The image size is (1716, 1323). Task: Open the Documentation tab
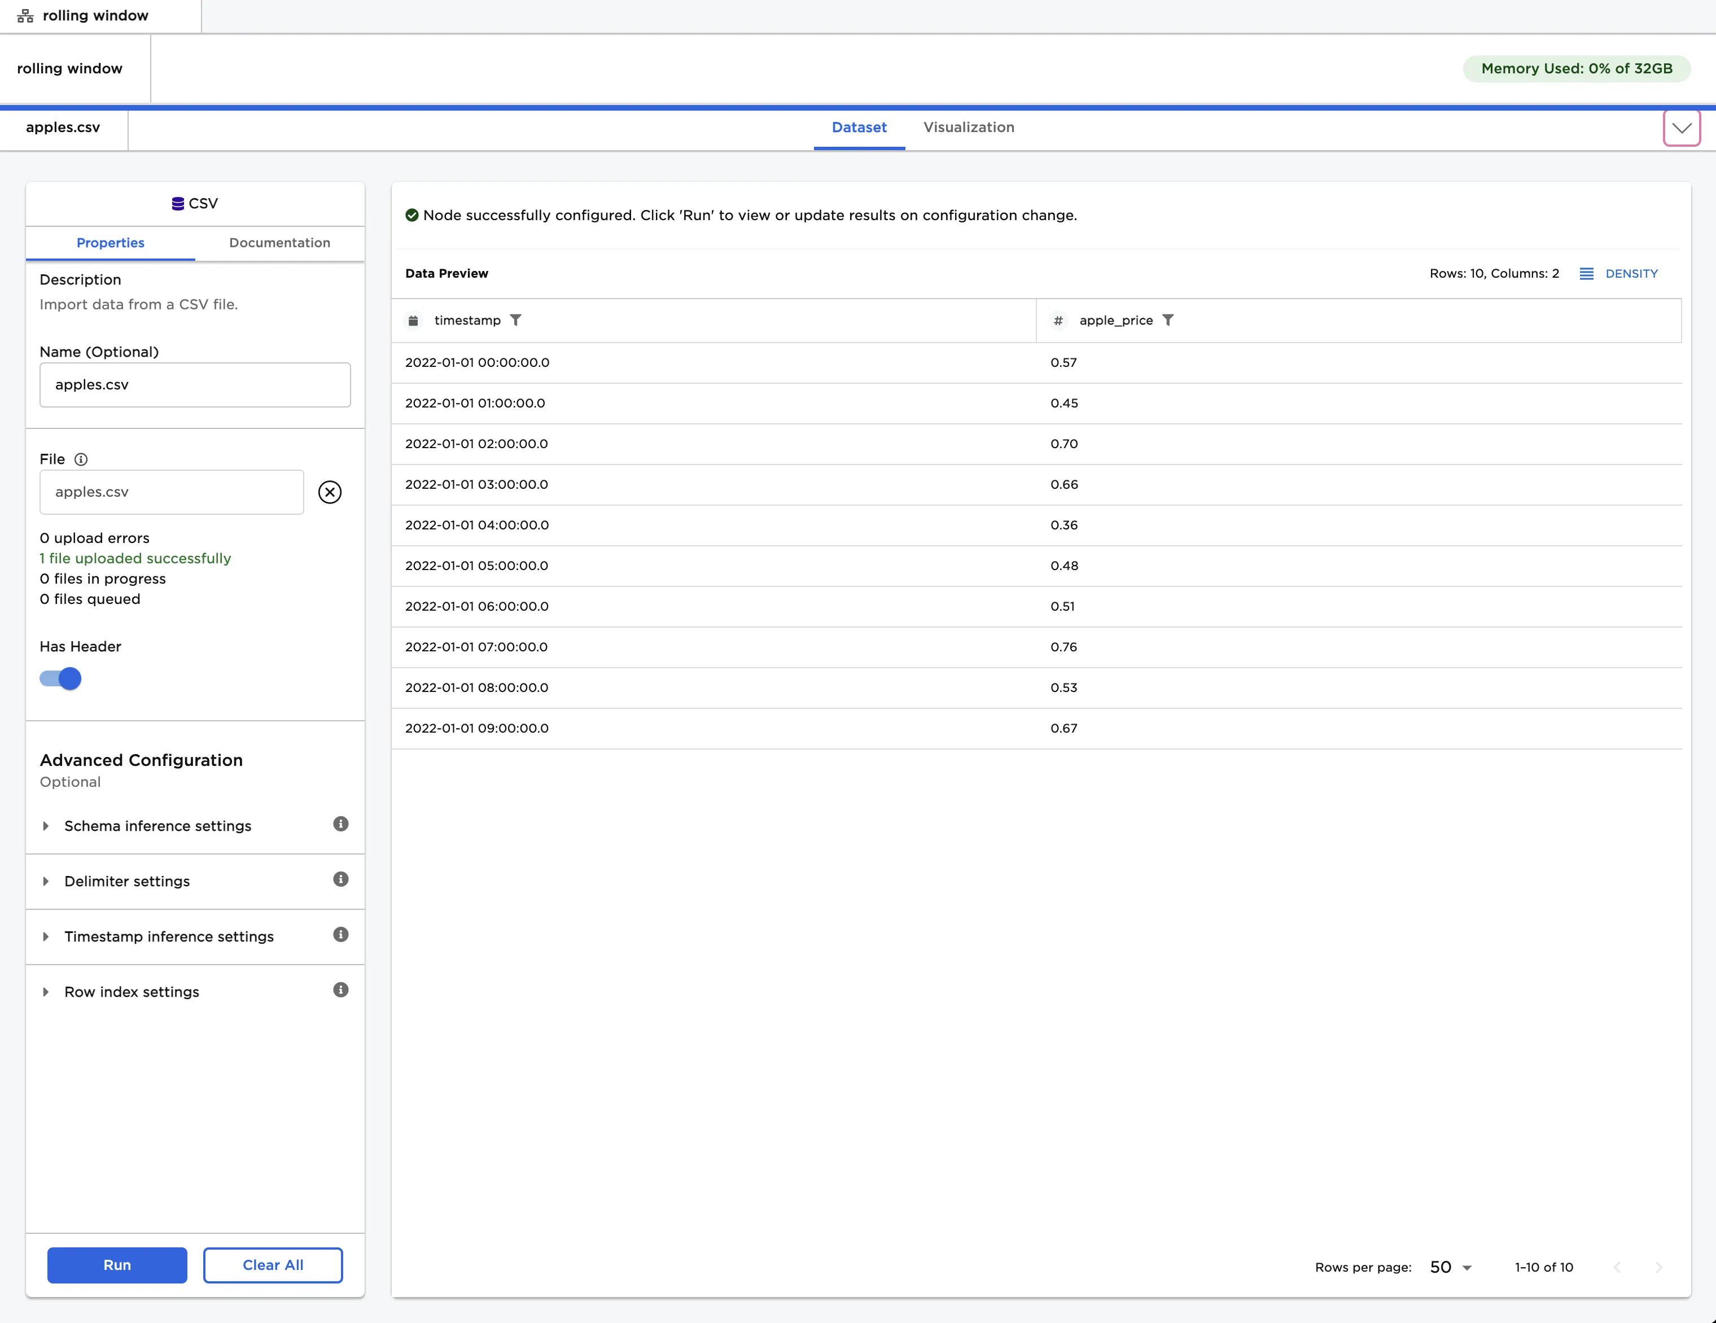pos(279,243)
